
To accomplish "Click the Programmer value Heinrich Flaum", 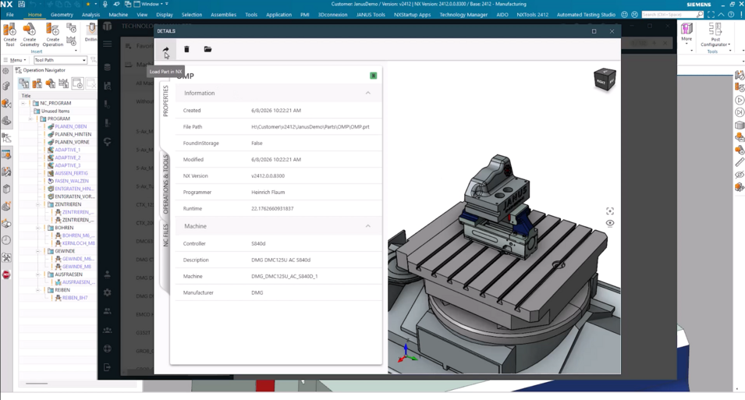I will [x=268, y=193].
